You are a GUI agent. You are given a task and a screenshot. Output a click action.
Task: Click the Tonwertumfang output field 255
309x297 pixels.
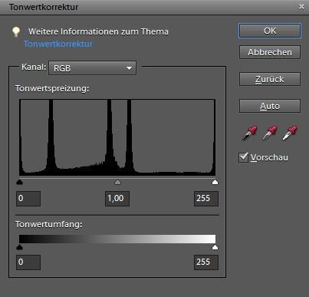click(206, 262)
